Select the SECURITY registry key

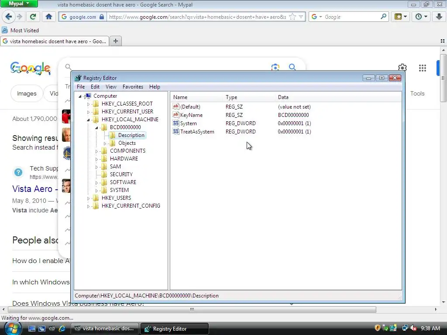(x=121, y=174)
